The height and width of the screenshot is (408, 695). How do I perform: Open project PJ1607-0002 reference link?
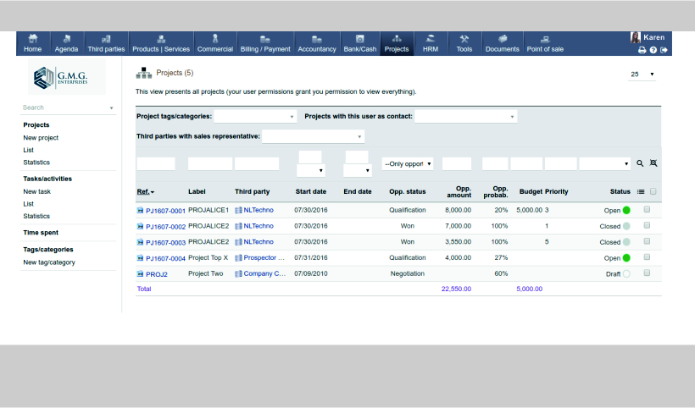pos(164,226)
